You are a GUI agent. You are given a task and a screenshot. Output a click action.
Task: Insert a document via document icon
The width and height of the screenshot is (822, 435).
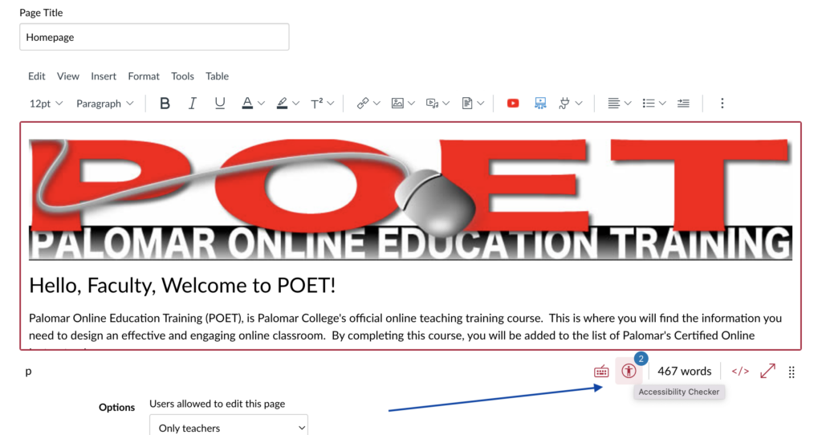pos(466,104)
